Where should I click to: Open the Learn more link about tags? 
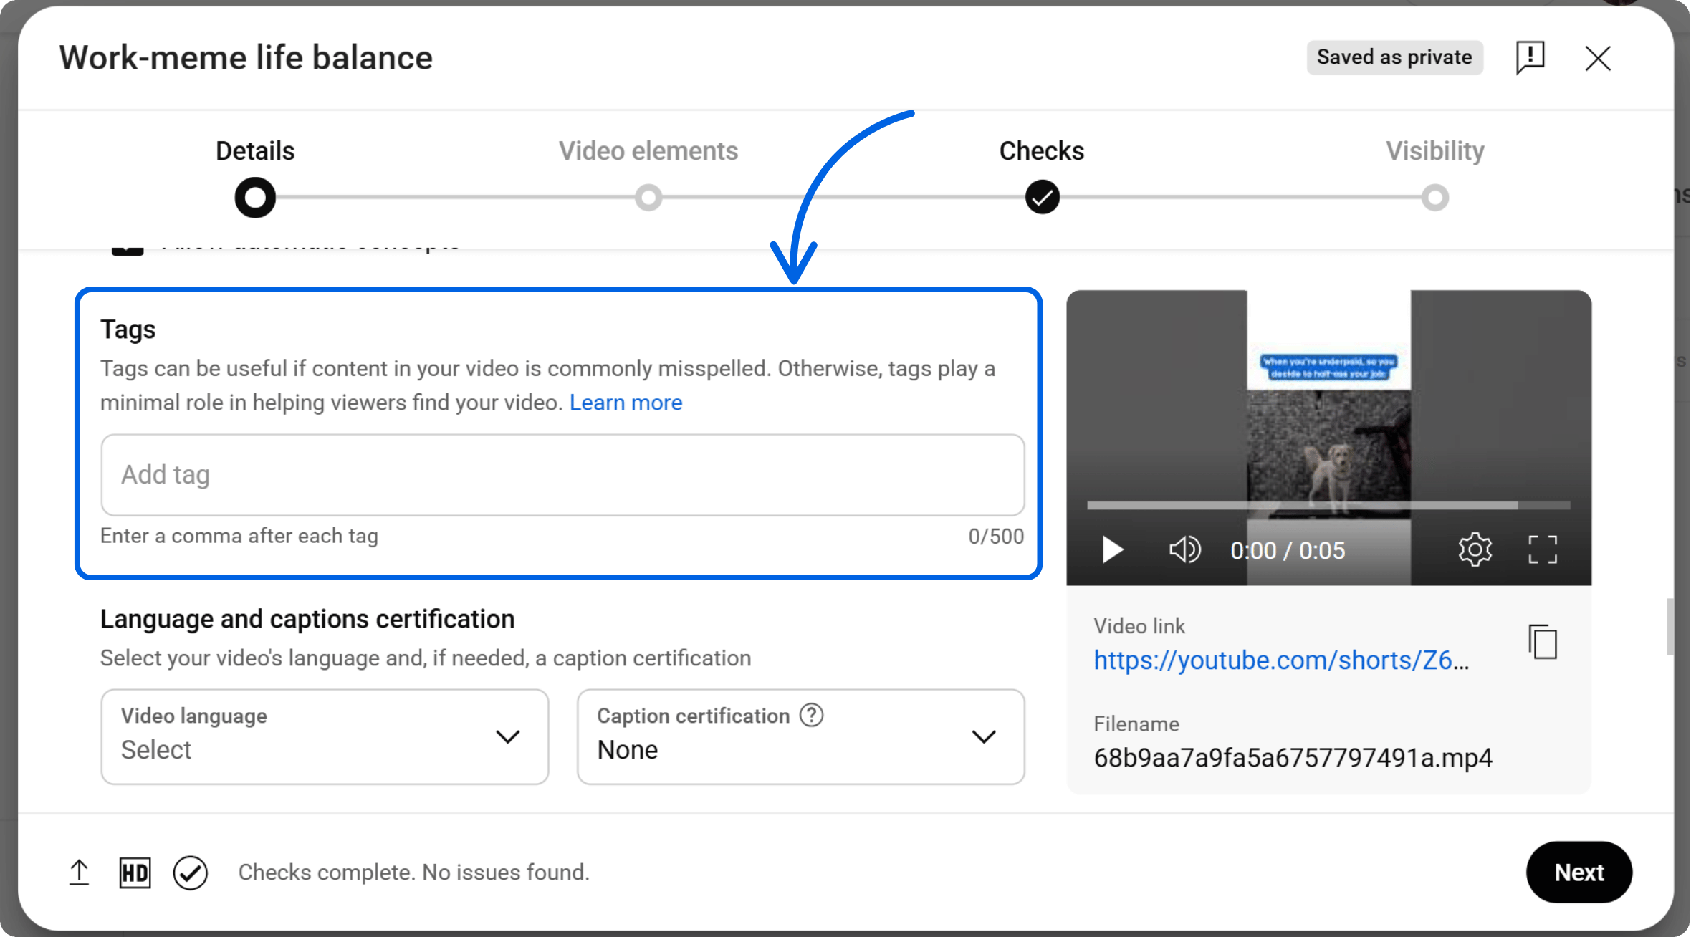click(x=626, y=402)
